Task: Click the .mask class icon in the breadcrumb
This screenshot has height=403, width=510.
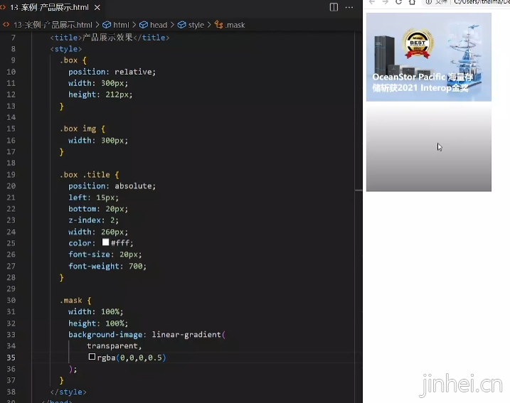Action: 219,25
